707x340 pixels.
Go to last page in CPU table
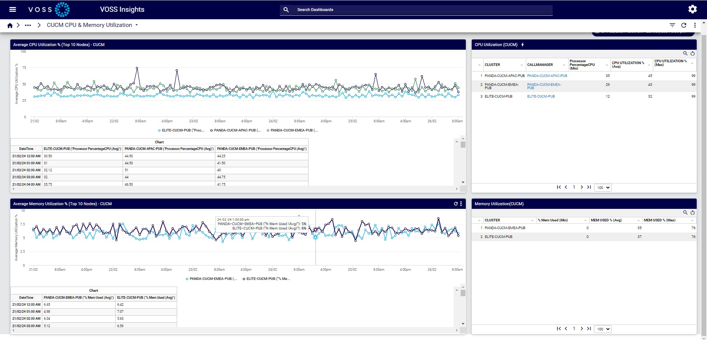(x=589, y=187)
